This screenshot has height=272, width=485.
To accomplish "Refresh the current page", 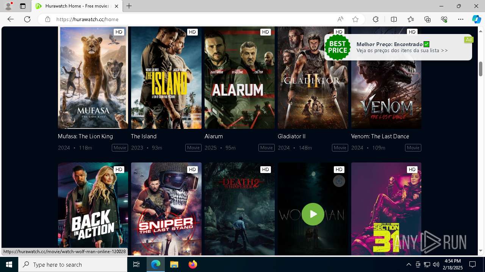I will click(27, 19).
